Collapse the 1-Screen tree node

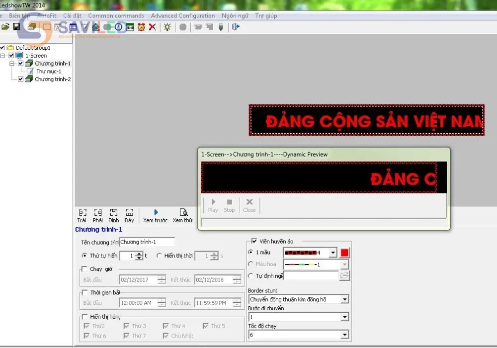(x=3, y=56)
